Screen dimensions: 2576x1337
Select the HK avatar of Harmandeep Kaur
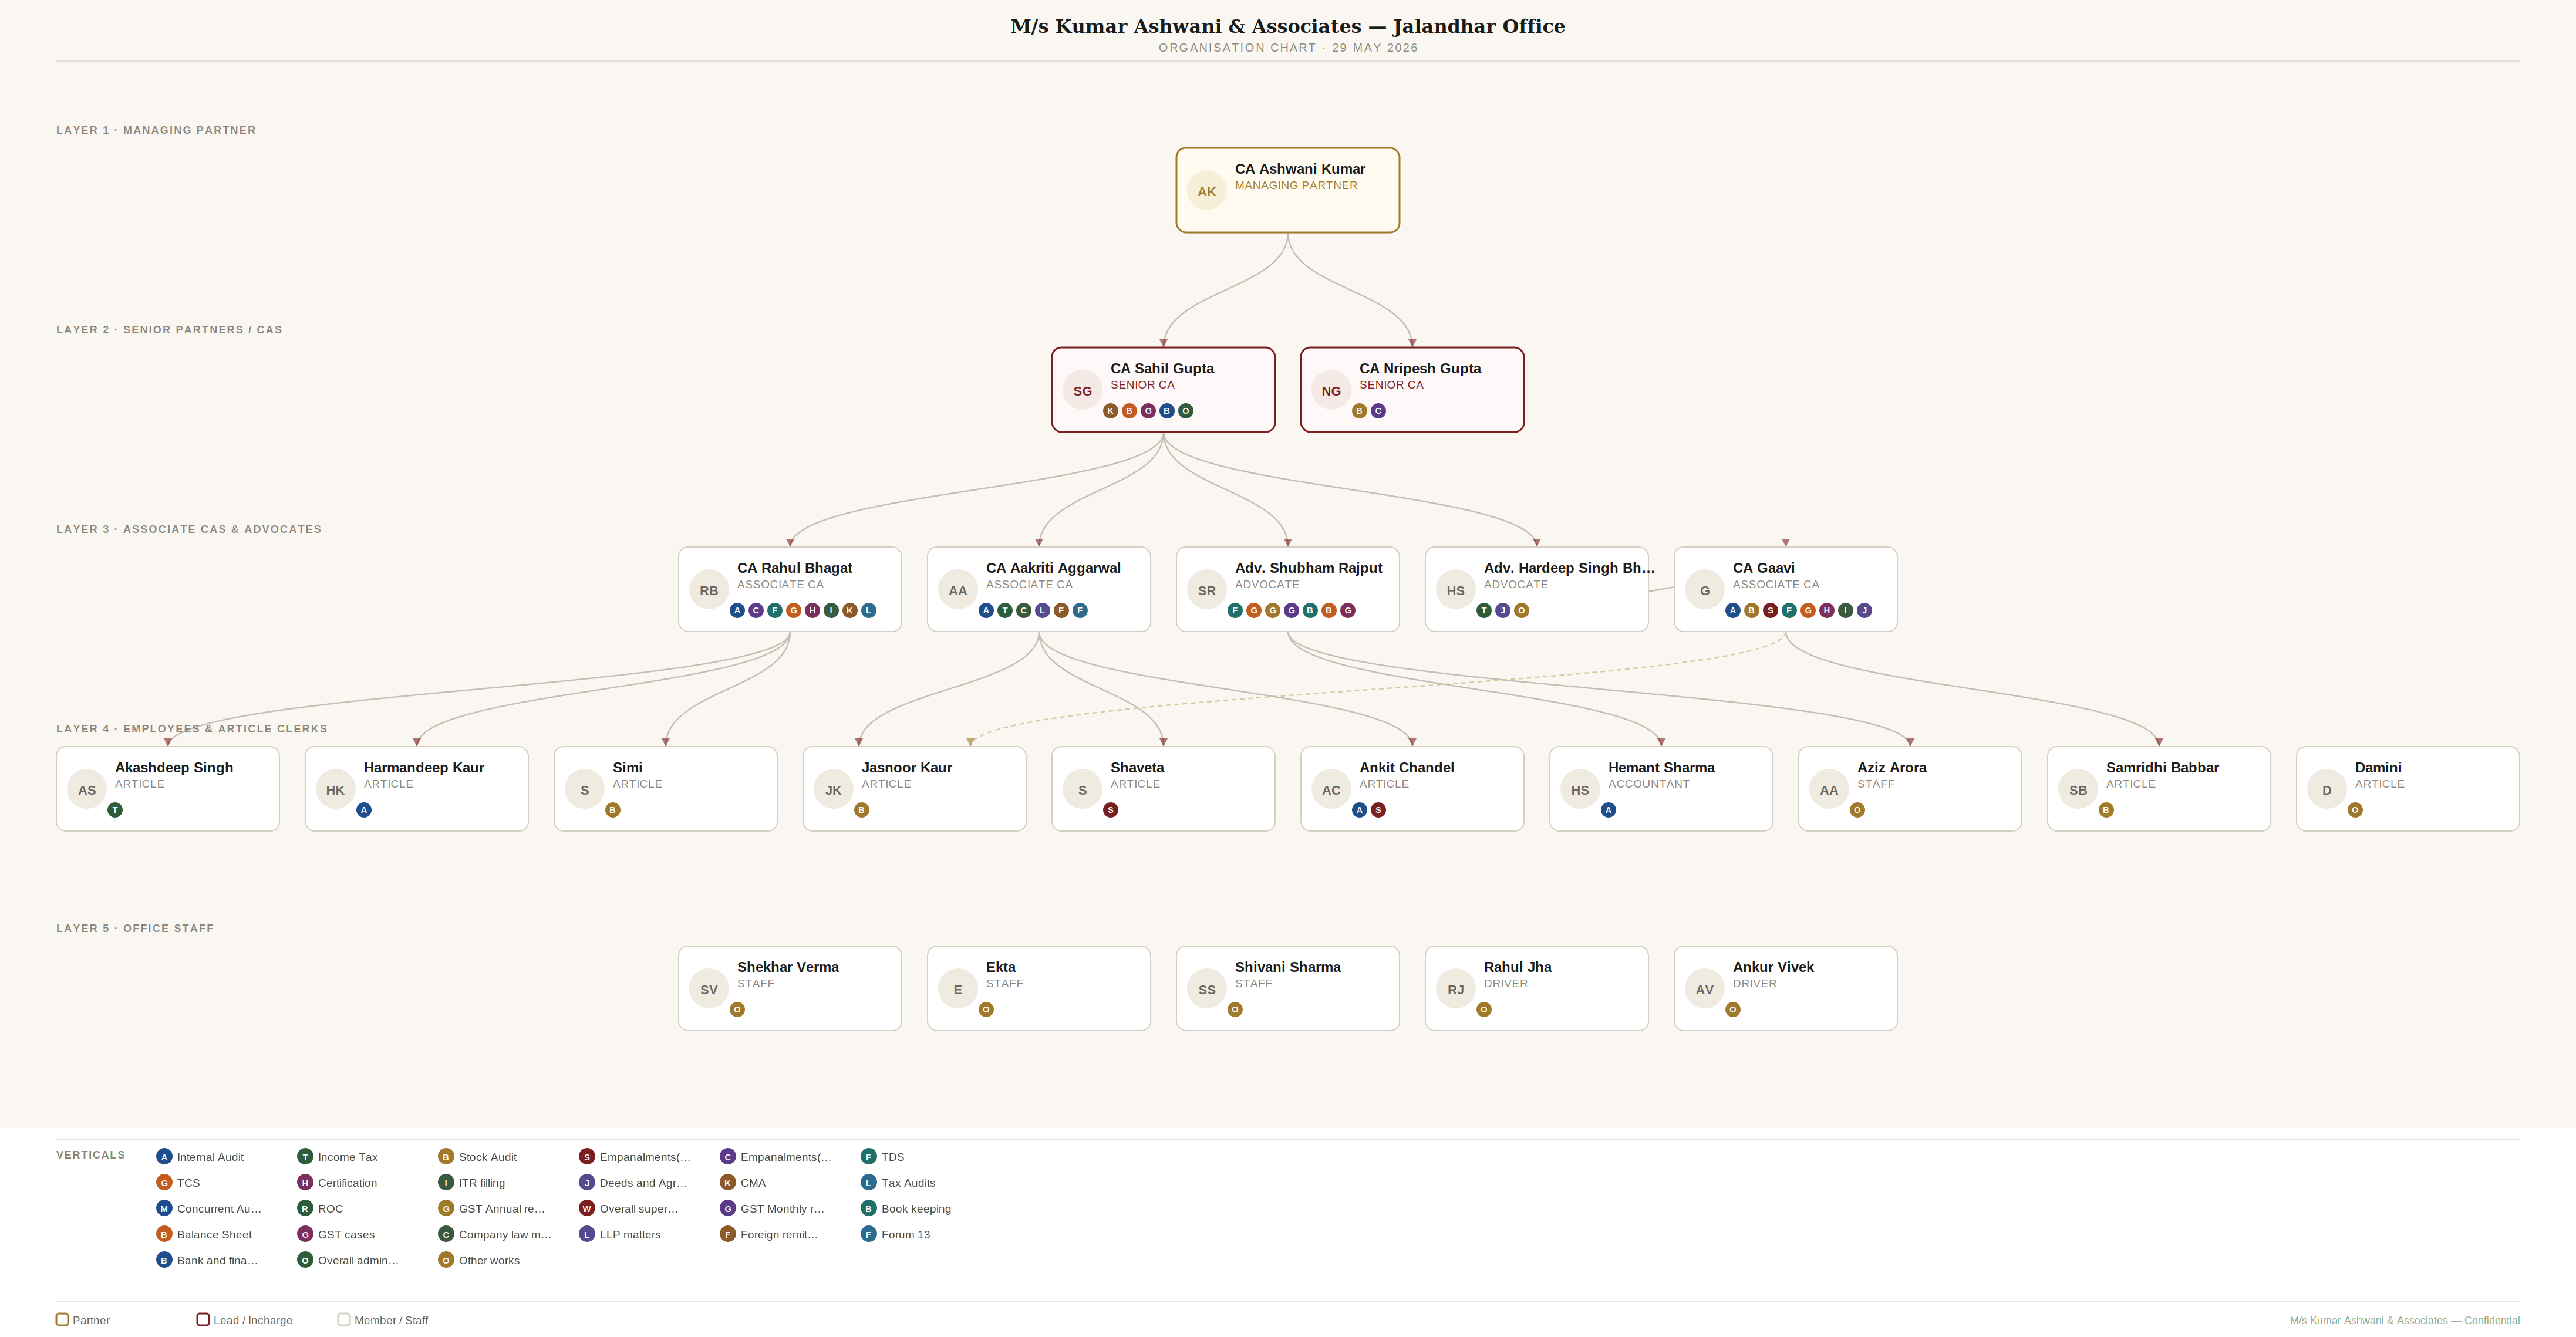[x=336, y=790]
